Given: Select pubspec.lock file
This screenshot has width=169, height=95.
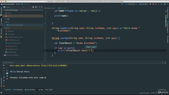Looking at the screenshot, I should [x=11, y=46].
